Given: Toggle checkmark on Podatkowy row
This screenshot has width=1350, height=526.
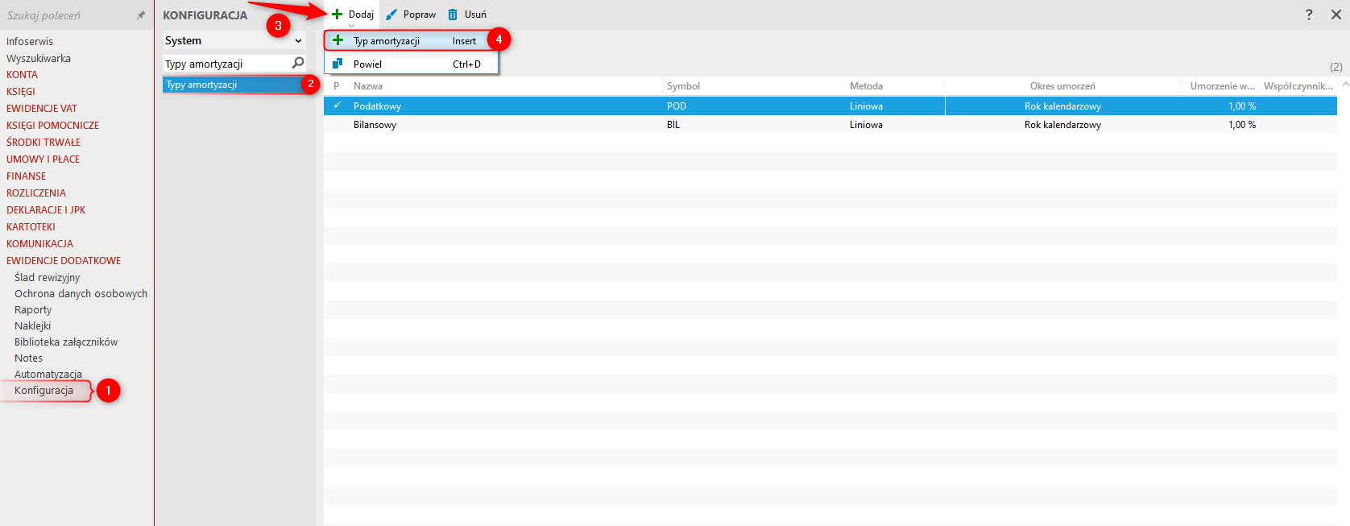Looking at the screenshot, I should (337, 106).
